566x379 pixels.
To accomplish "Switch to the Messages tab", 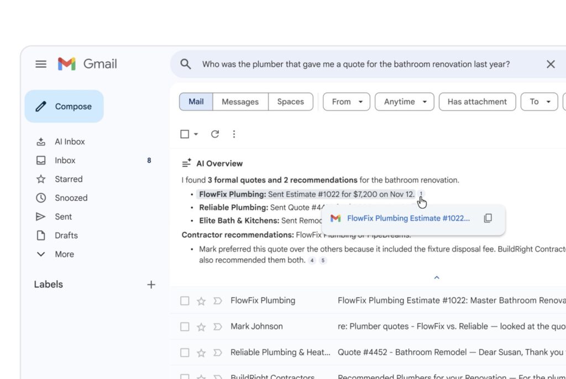I will (x=240, y=102).
